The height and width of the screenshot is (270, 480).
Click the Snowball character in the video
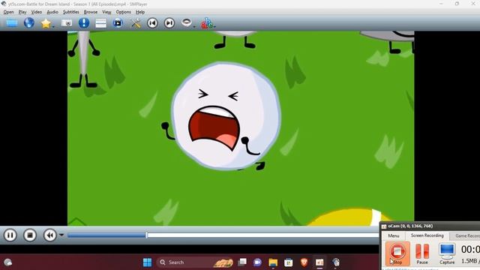226,115
